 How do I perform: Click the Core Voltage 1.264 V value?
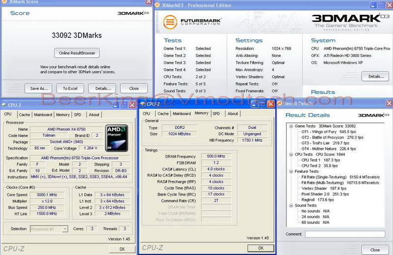point(90,148)
